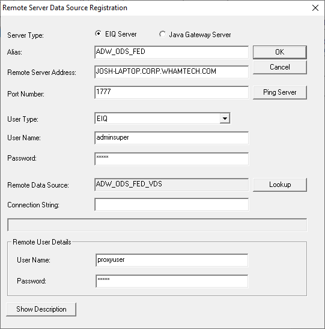325x329 pixels.
Task: Close the Remote Server Data Source Registration dialog
Action: tap(315, 8)
